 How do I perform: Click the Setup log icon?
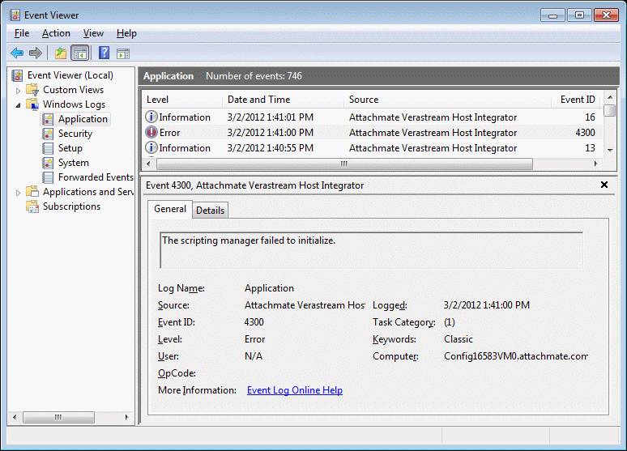[48, 148]
